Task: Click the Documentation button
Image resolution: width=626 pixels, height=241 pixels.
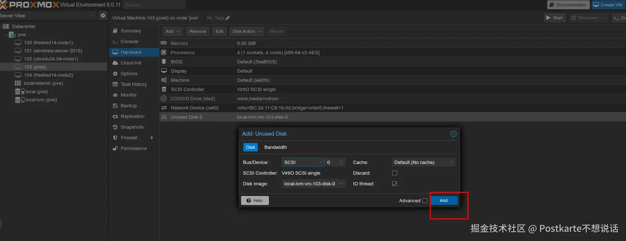Action: tap(568, 5)
